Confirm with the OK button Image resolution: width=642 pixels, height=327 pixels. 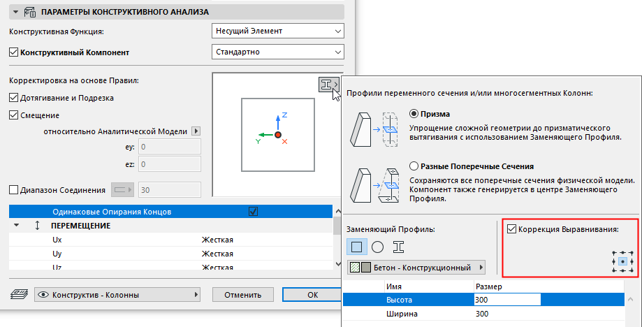tap(312, 295)
